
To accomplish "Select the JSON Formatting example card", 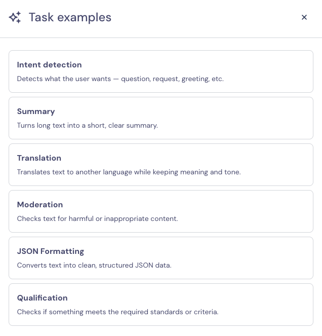I will click(161, 258).
